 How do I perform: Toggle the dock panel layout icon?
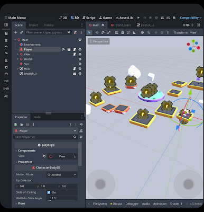pos(6,25)
